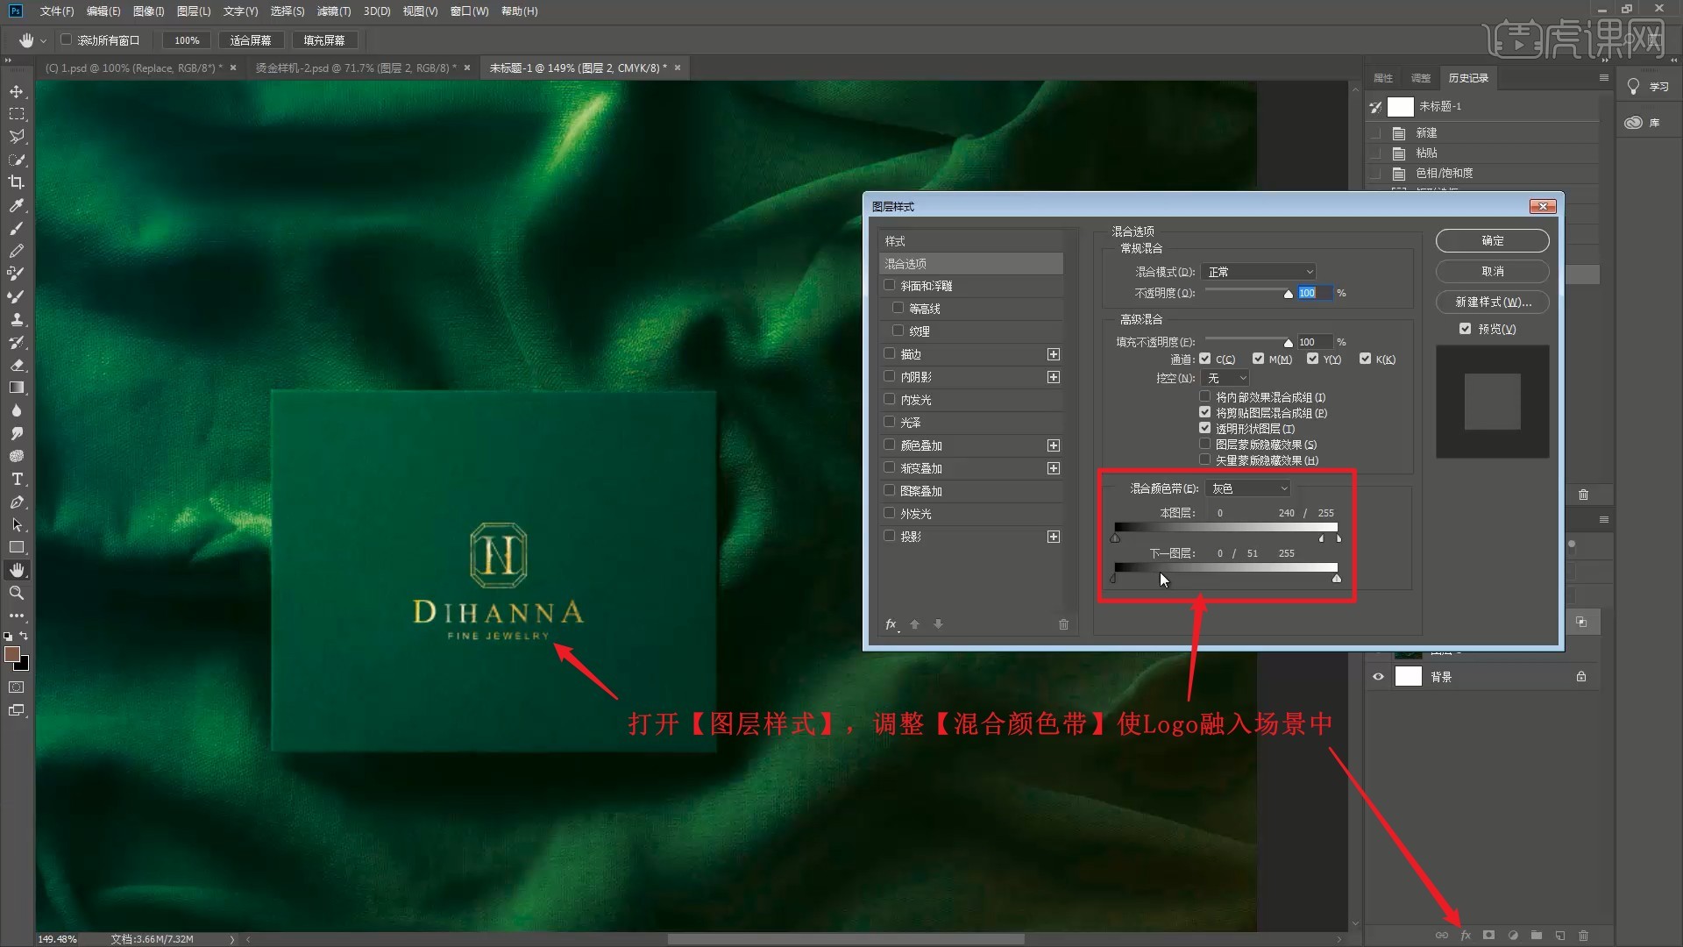Viewport: 1683px width, 947px height.
Task: Select the Horizontal Type tool
Action: (x=17, y=479)
